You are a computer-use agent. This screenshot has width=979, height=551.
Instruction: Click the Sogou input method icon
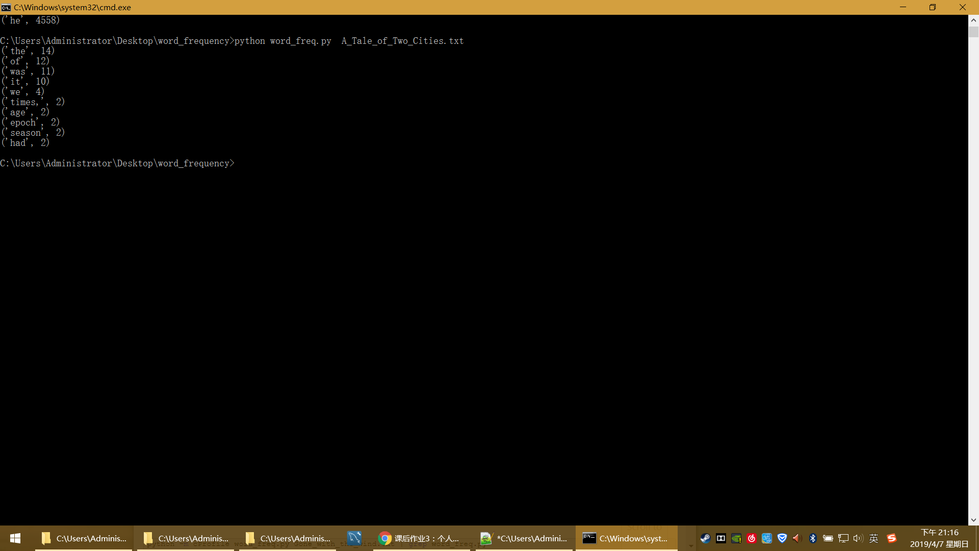[x=891, y=538]
